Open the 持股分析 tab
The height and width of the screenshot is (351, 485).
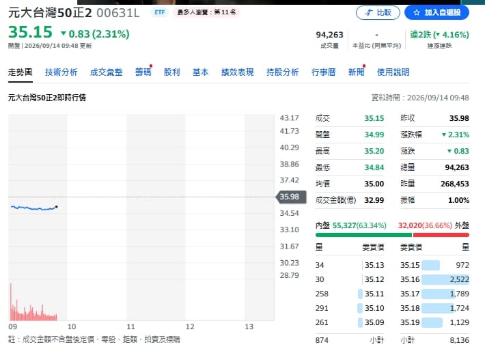[282, 72]
